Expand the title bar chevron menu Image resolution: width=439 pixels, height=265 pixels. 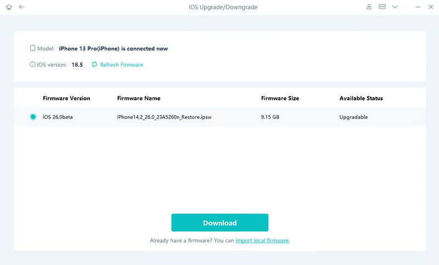395,7
